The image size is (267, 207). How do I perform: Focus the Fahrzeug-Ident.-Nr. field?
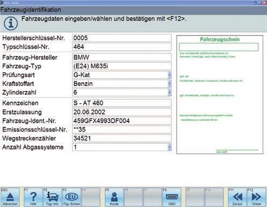tap(122, 121)
